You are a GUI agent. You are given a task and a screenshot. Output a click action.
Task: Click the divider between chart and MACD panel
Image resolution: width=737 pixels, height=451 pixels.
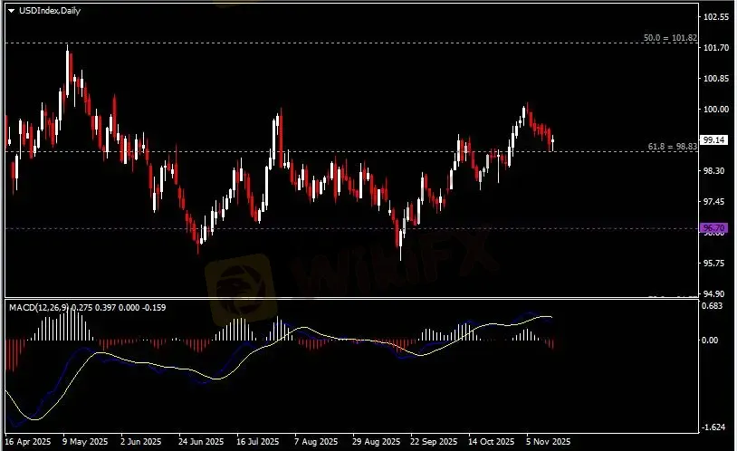tap(351, 297)
